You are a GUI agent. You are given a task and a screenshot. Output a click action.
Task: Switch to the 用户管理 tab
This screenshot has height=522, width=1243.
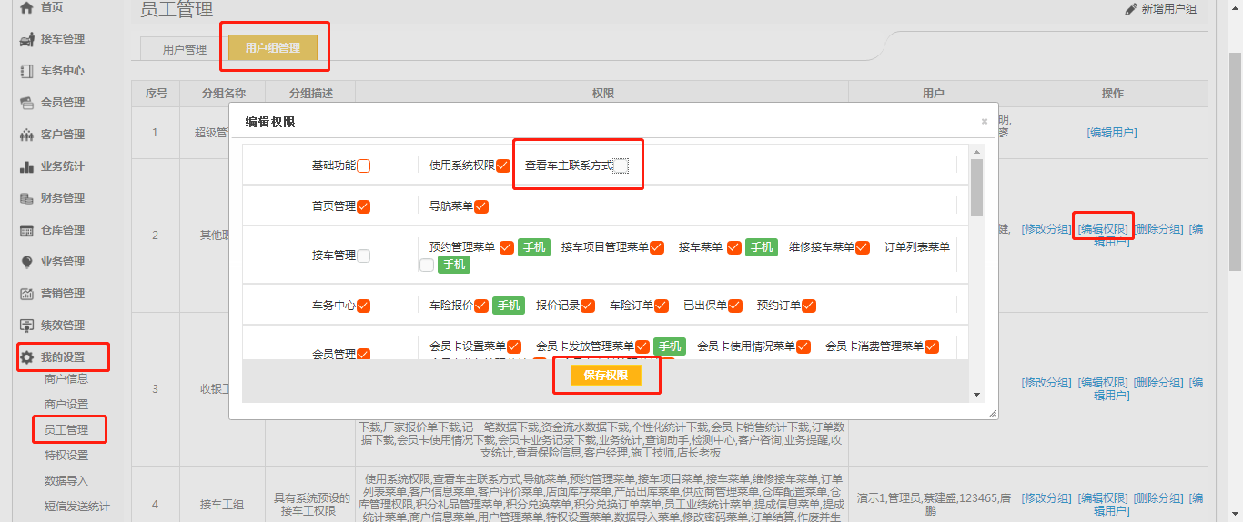(x=185, y=49)
